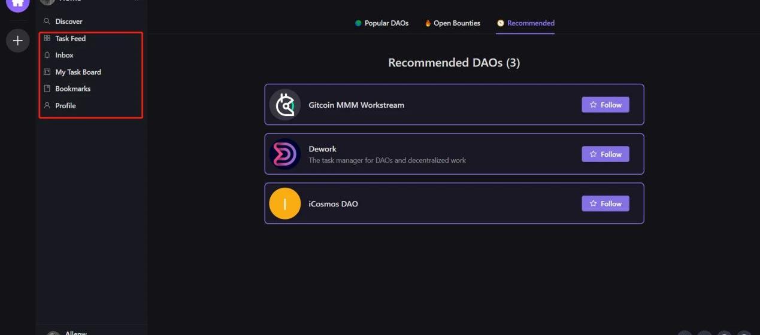This screenshot has width=760, height=335.
Task: Select the Task Feed grid icon
Action: [47, 38]
